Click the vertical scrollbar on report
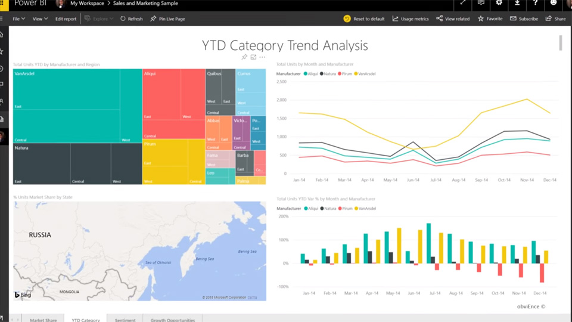The height and width of the screenshot is (322, 572). click(561, 43)
